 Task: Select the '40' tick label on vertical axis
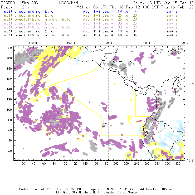pos(10,140)
